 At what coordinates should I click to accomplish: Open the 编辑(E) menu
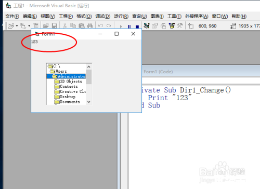coord(30,16)
